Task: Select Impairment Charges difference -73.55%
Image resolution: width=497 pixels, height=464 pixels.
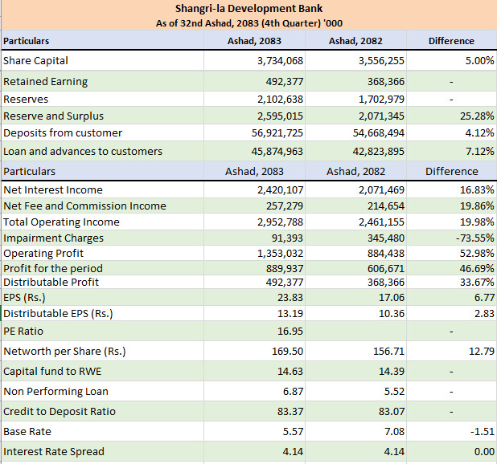Action: pos(474,238)
